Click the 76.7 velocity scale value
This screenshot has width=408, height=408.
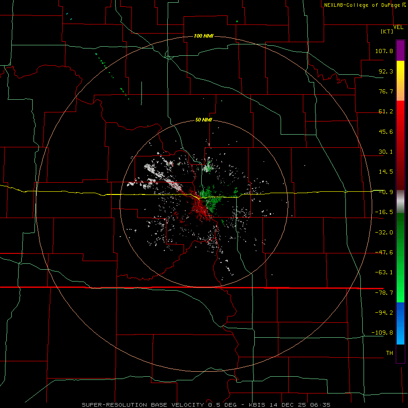point(386,91)
